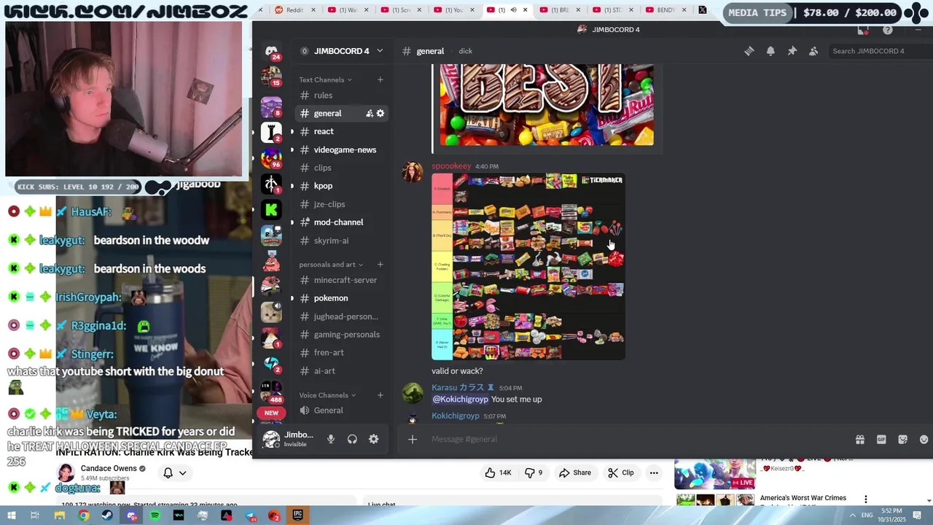Screen dimensions: 933x525
Task: Open YouTube more actions three-dot menu
Action: pyautogui.click(x=654, y=472)
